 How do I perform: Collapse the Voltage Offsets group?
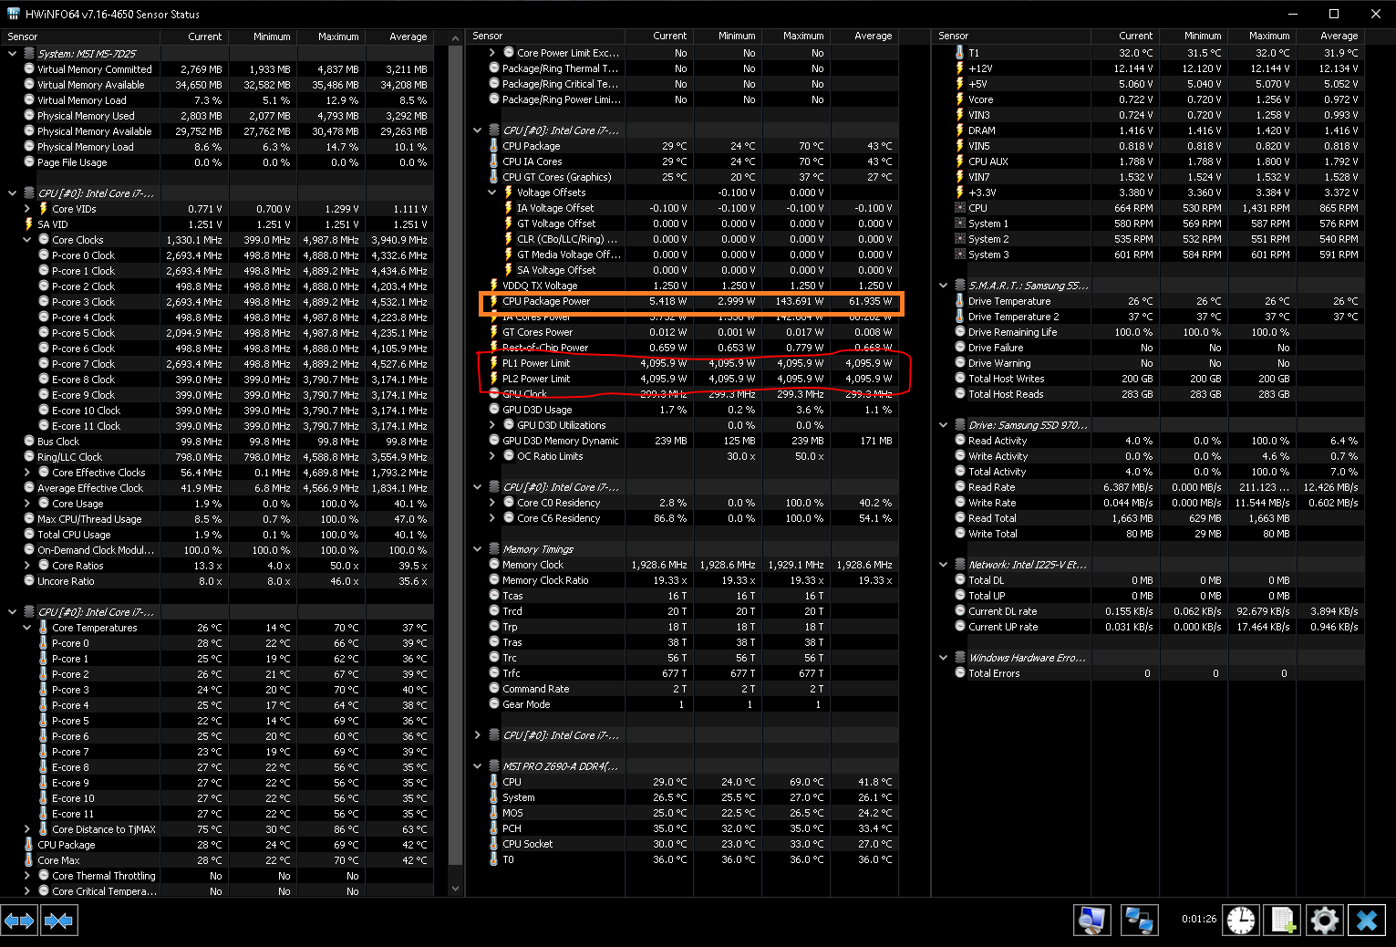(492, 193)
